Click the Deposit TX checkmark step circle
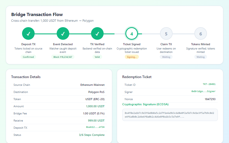 pyautogui.click(x=28, y=33)
